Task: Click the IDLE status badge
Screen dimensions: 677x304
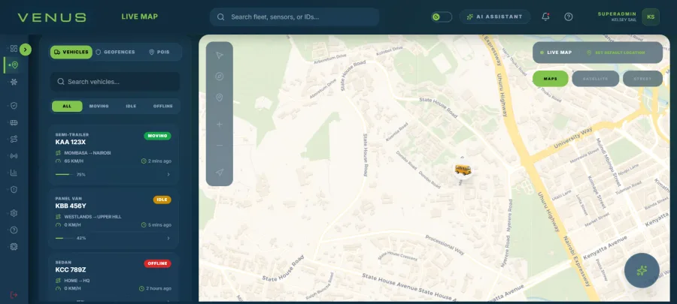Action: coord(162,200)
